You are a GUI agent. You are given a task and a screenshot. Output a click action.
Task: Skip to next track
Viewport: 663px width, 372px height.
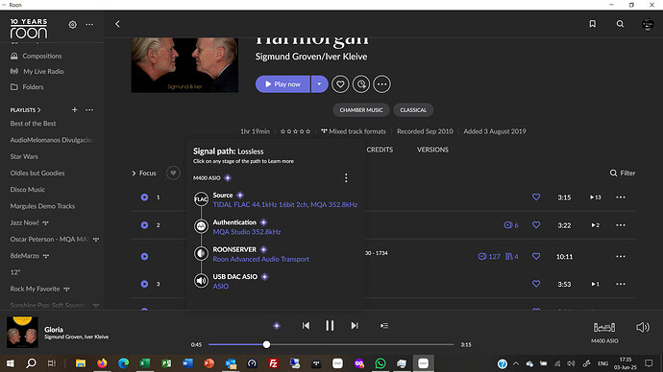pyautogui.click(x=355, y=326)
